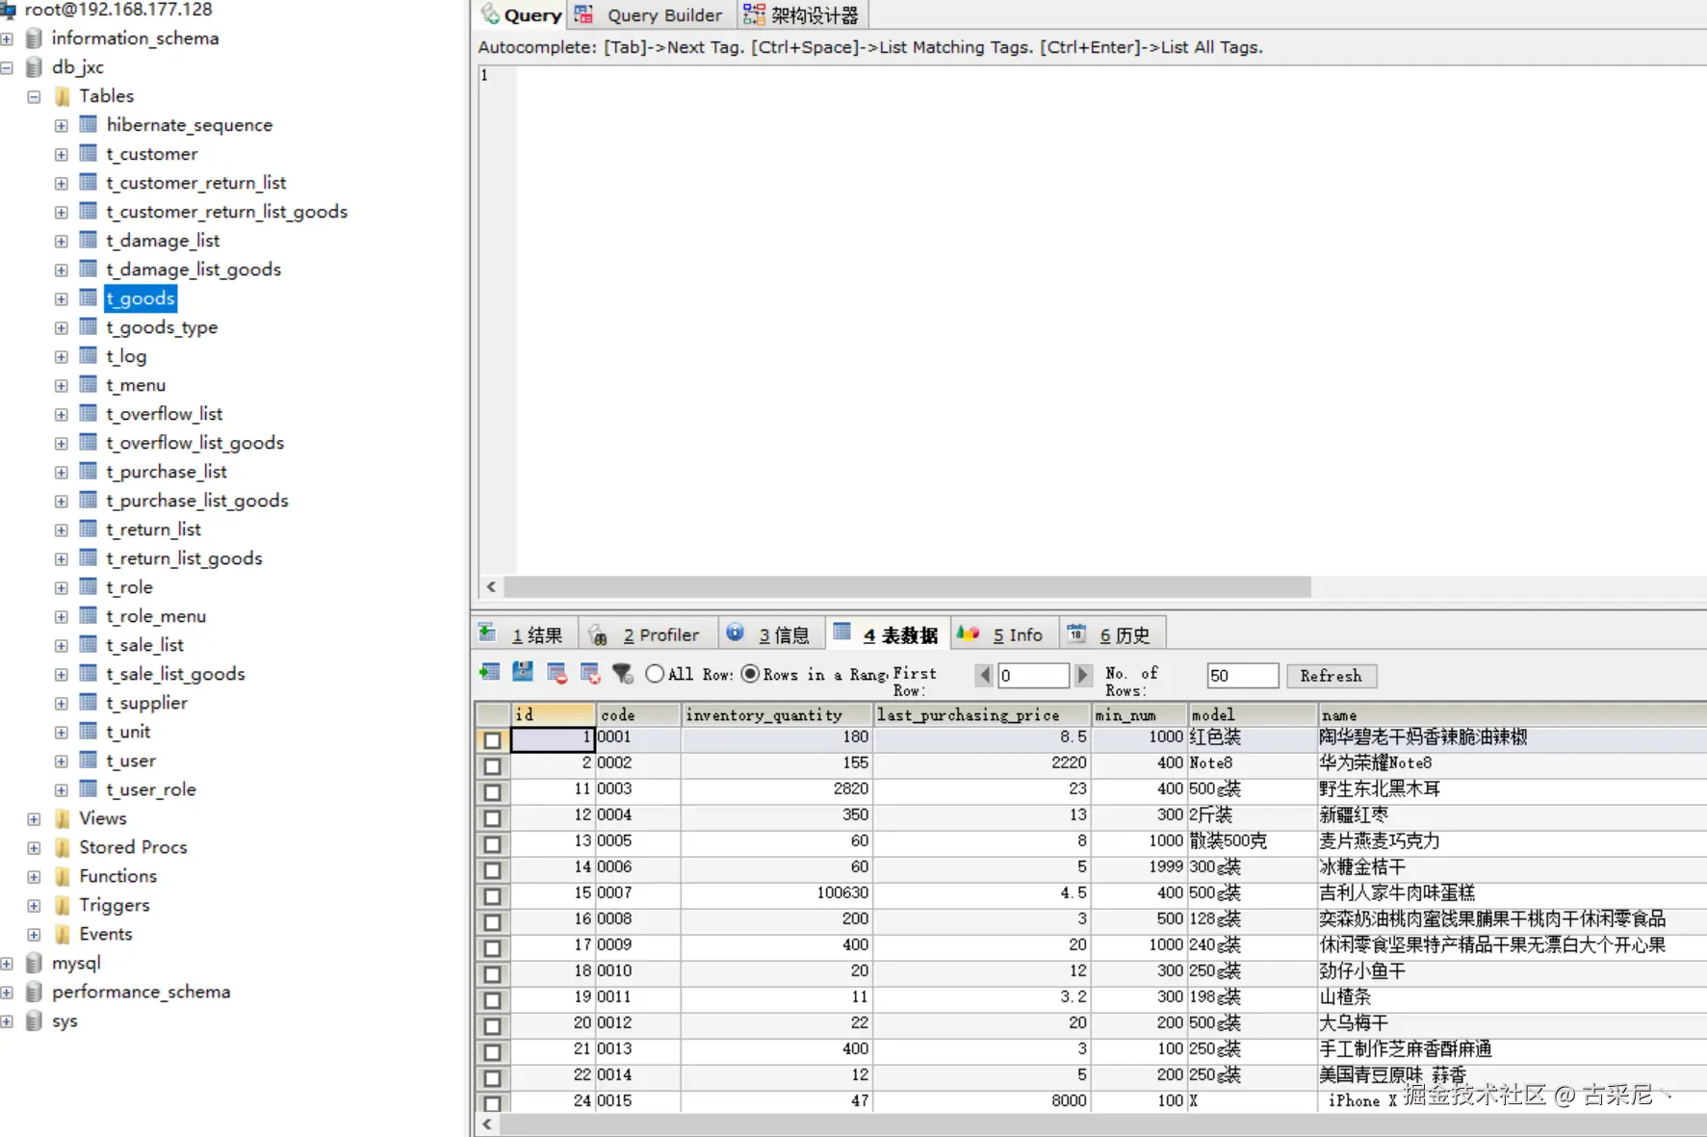Screen dimensions: 1707x1137
Task: Open the 6 历史 tab
Action: click(x=1112, y=633)
